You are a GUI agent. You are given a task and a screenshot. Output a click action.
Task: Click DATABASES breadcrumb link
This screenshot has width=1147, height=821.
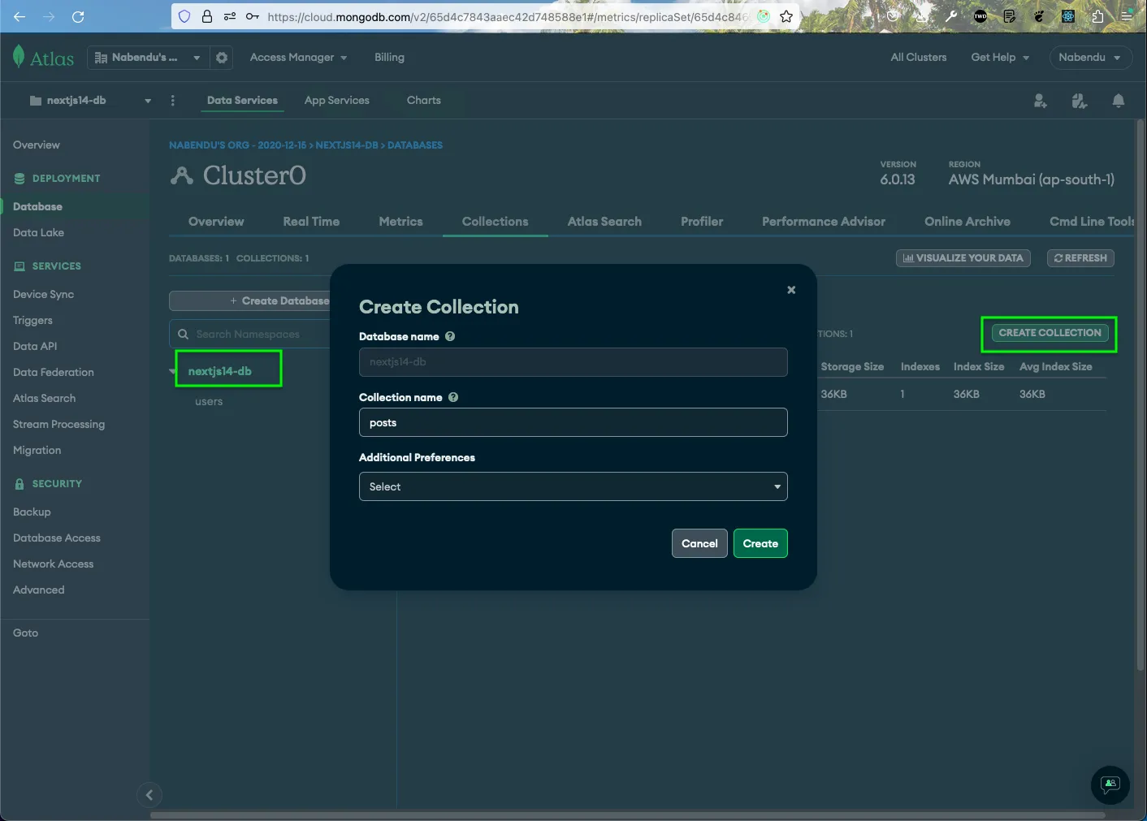[415, 145]
